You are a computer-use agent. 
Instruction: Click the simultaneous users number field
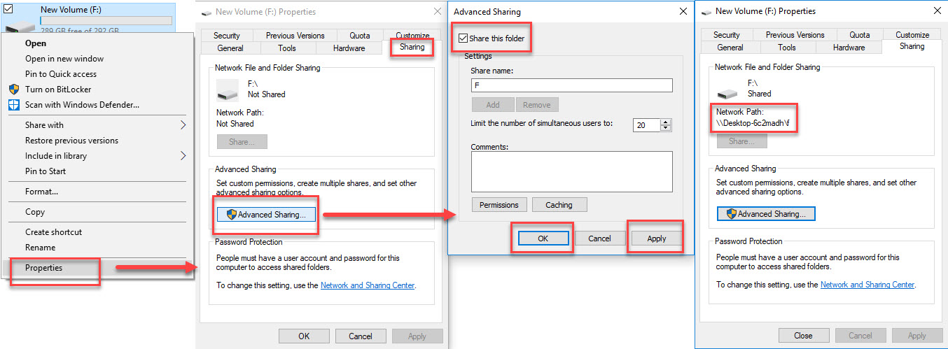point(647,125)
